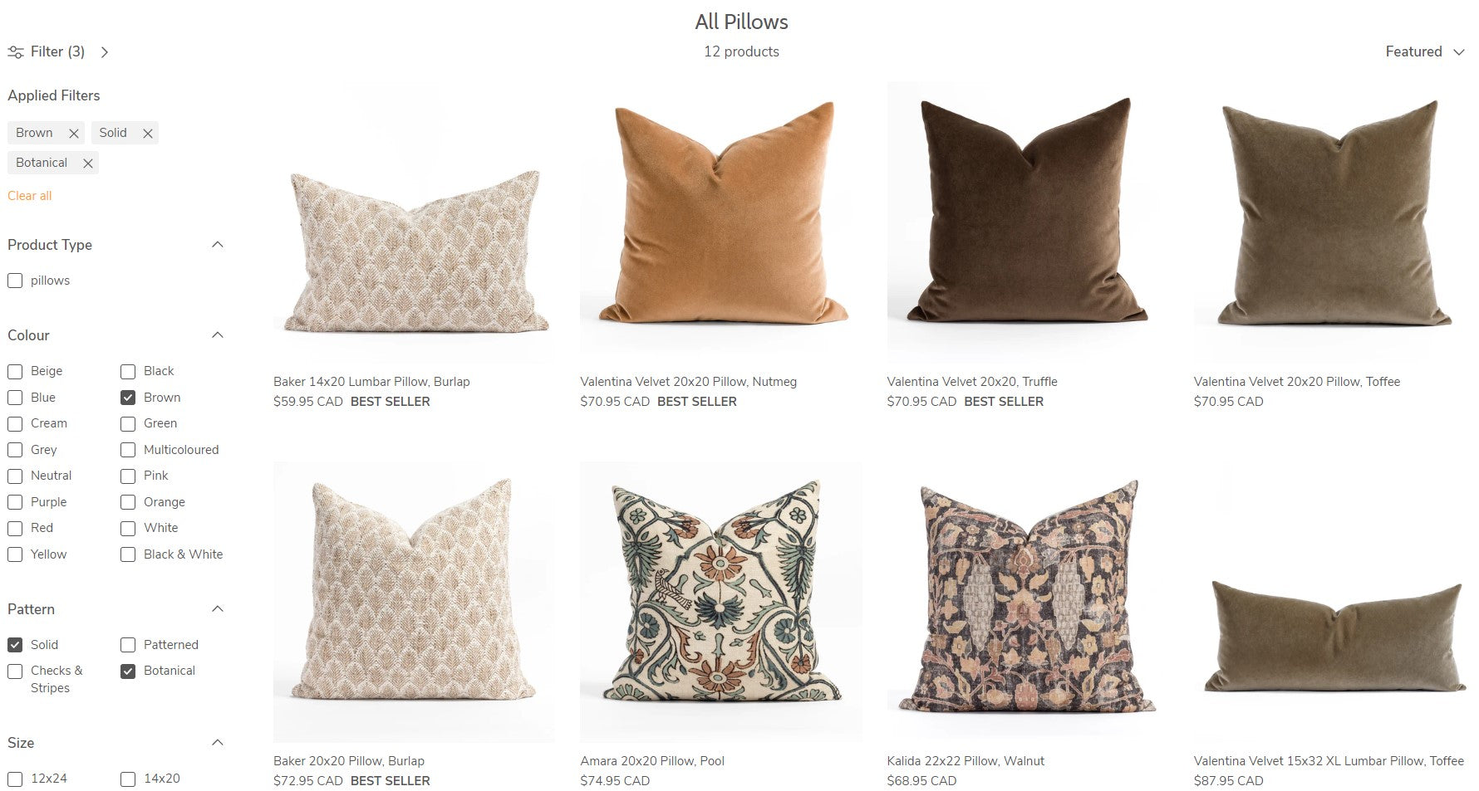
Task: Remove the Solid applied filter tag
Action: click(147, 133)
